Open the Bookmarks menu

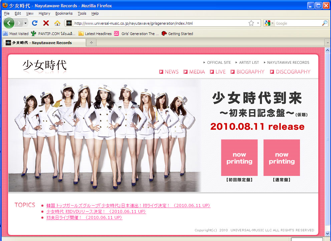point(64,13)
